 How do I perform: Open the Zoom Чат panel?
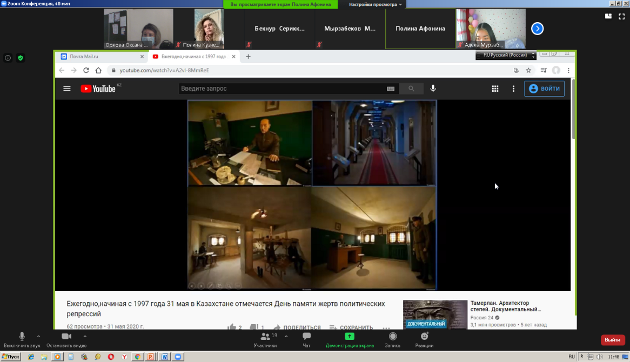click(x=306, y=339)
